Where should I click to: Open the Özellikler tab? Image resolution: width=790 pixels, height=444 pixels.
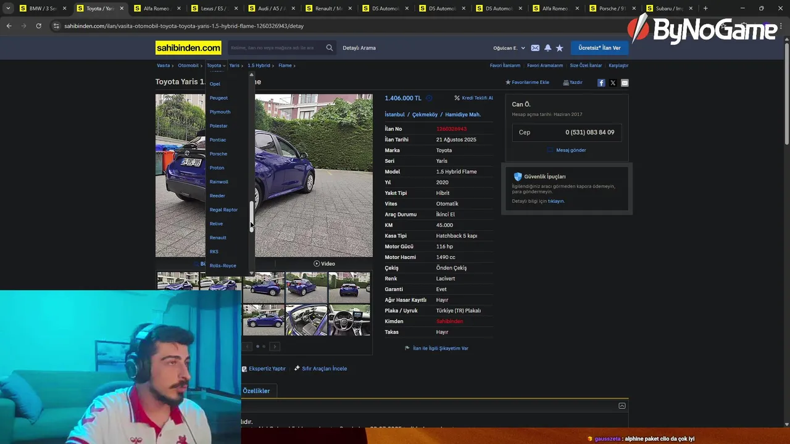[256, 391]
